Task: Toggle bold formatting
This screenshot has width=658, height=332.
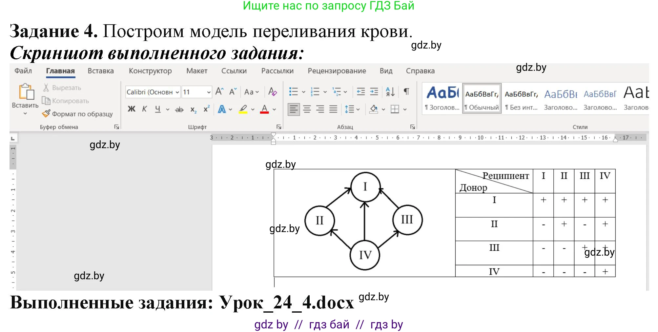Action: tap(131, 108)
